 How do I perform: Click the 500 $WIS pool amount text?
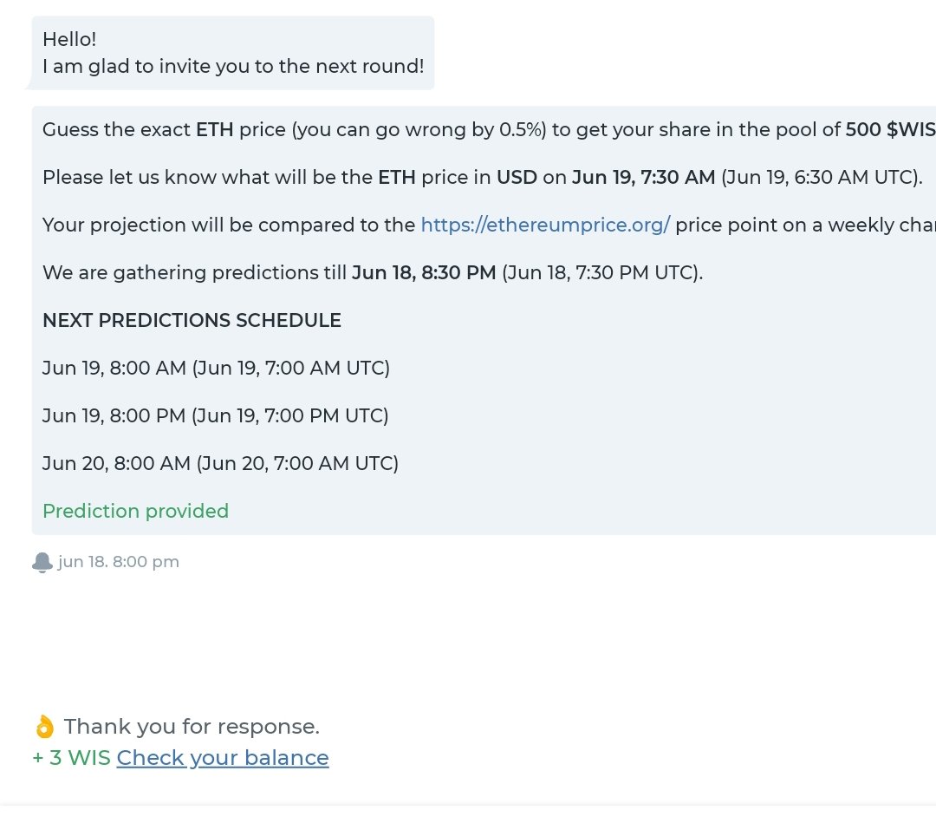tap(891, 129)
